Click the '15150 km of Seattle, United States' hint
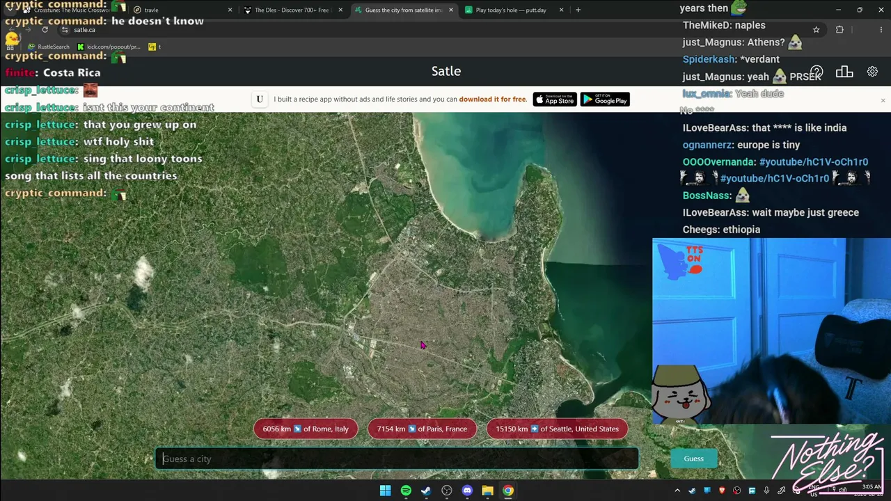Viewport: 891px width, 501px height. click(557, 429)
